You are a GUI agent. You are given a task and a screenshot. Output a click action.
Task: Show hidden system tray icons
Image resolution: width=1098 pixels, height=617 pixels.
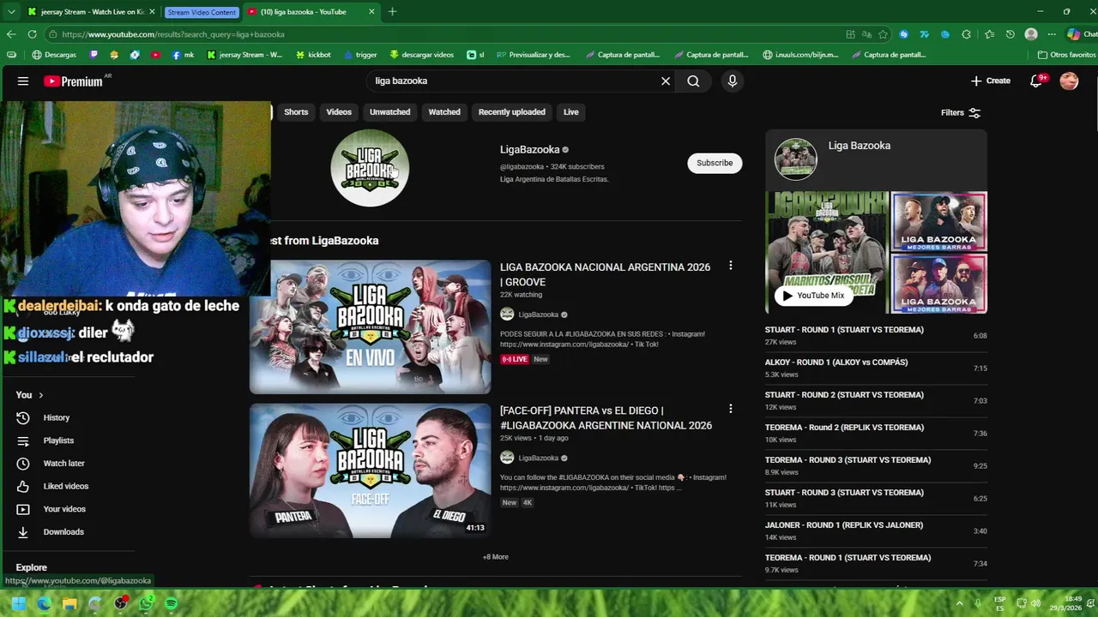tap(960, 603)
